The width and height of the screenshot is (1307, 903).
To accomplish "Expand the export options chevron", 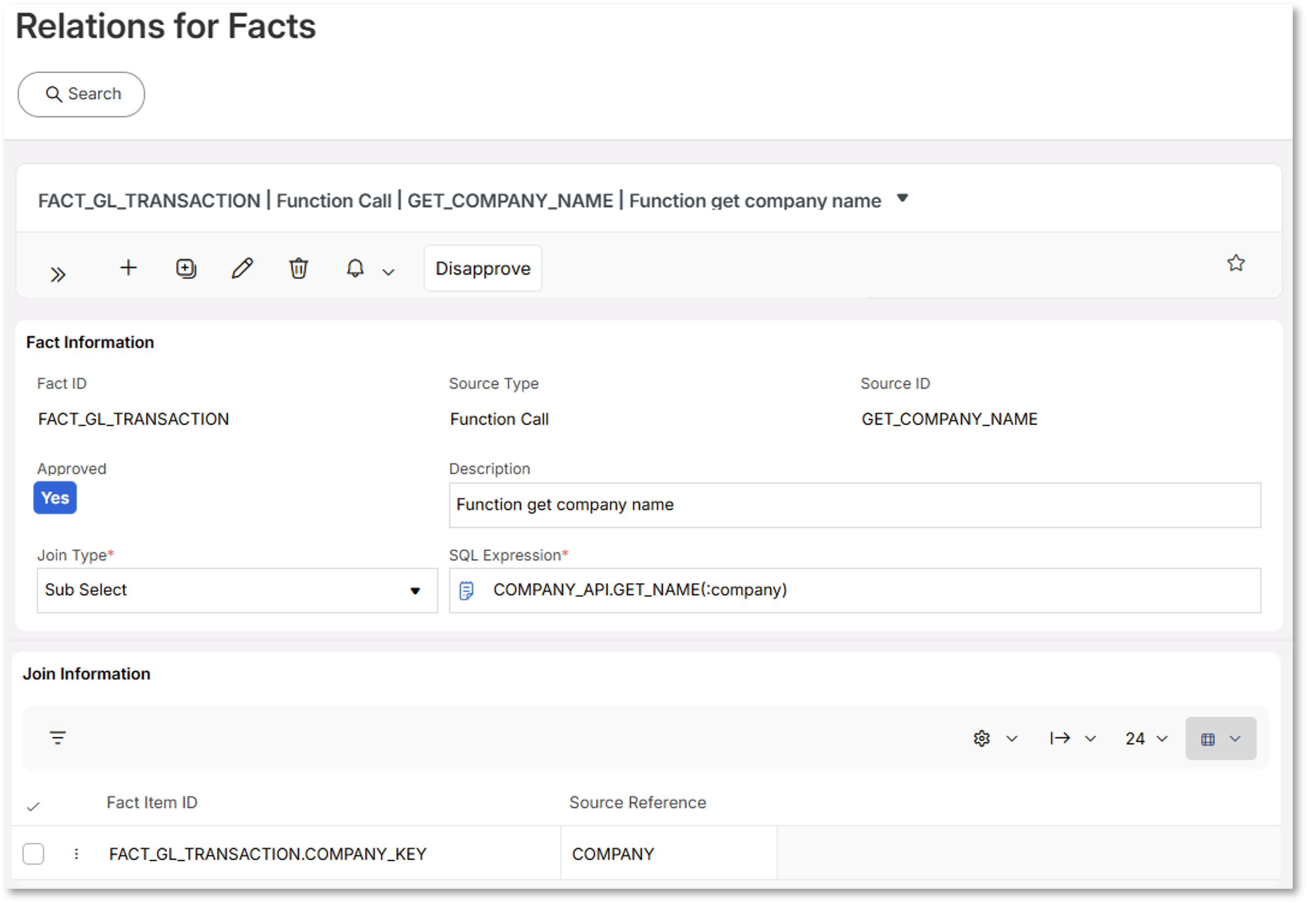I will point(1090,739).
